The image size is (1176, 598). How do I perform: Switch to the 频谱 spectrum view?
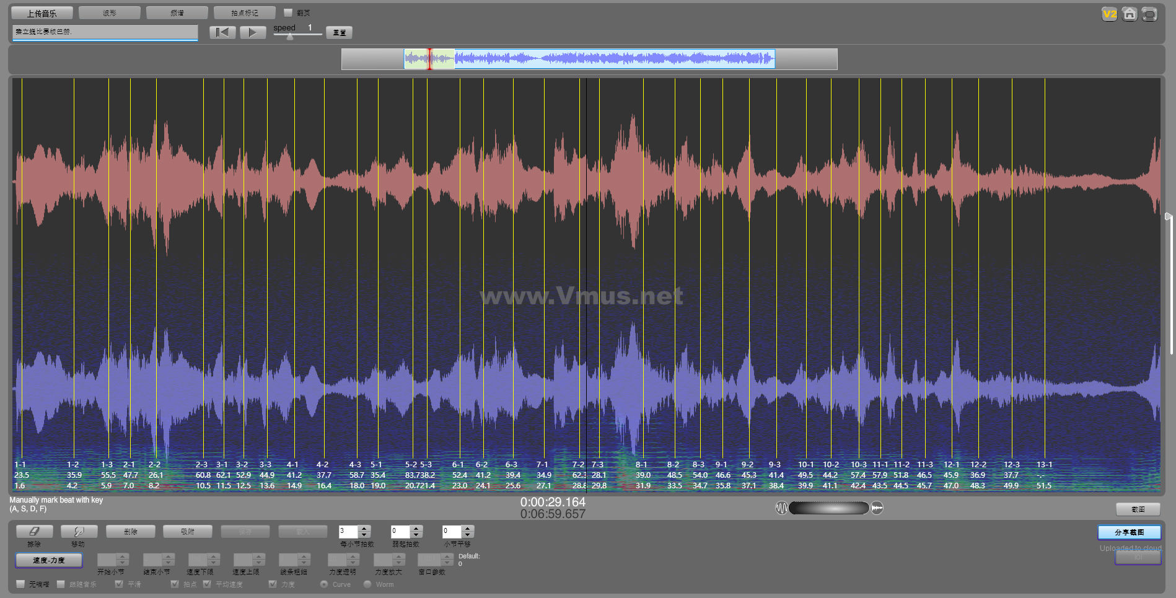click(177, 12)
